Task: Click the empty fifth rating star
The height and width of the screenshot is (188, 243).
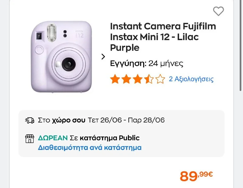Action: [160, 79]
